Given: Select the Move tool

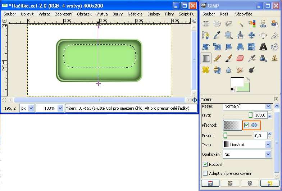Looking at the screenshot, I should (x=252, y=35).
